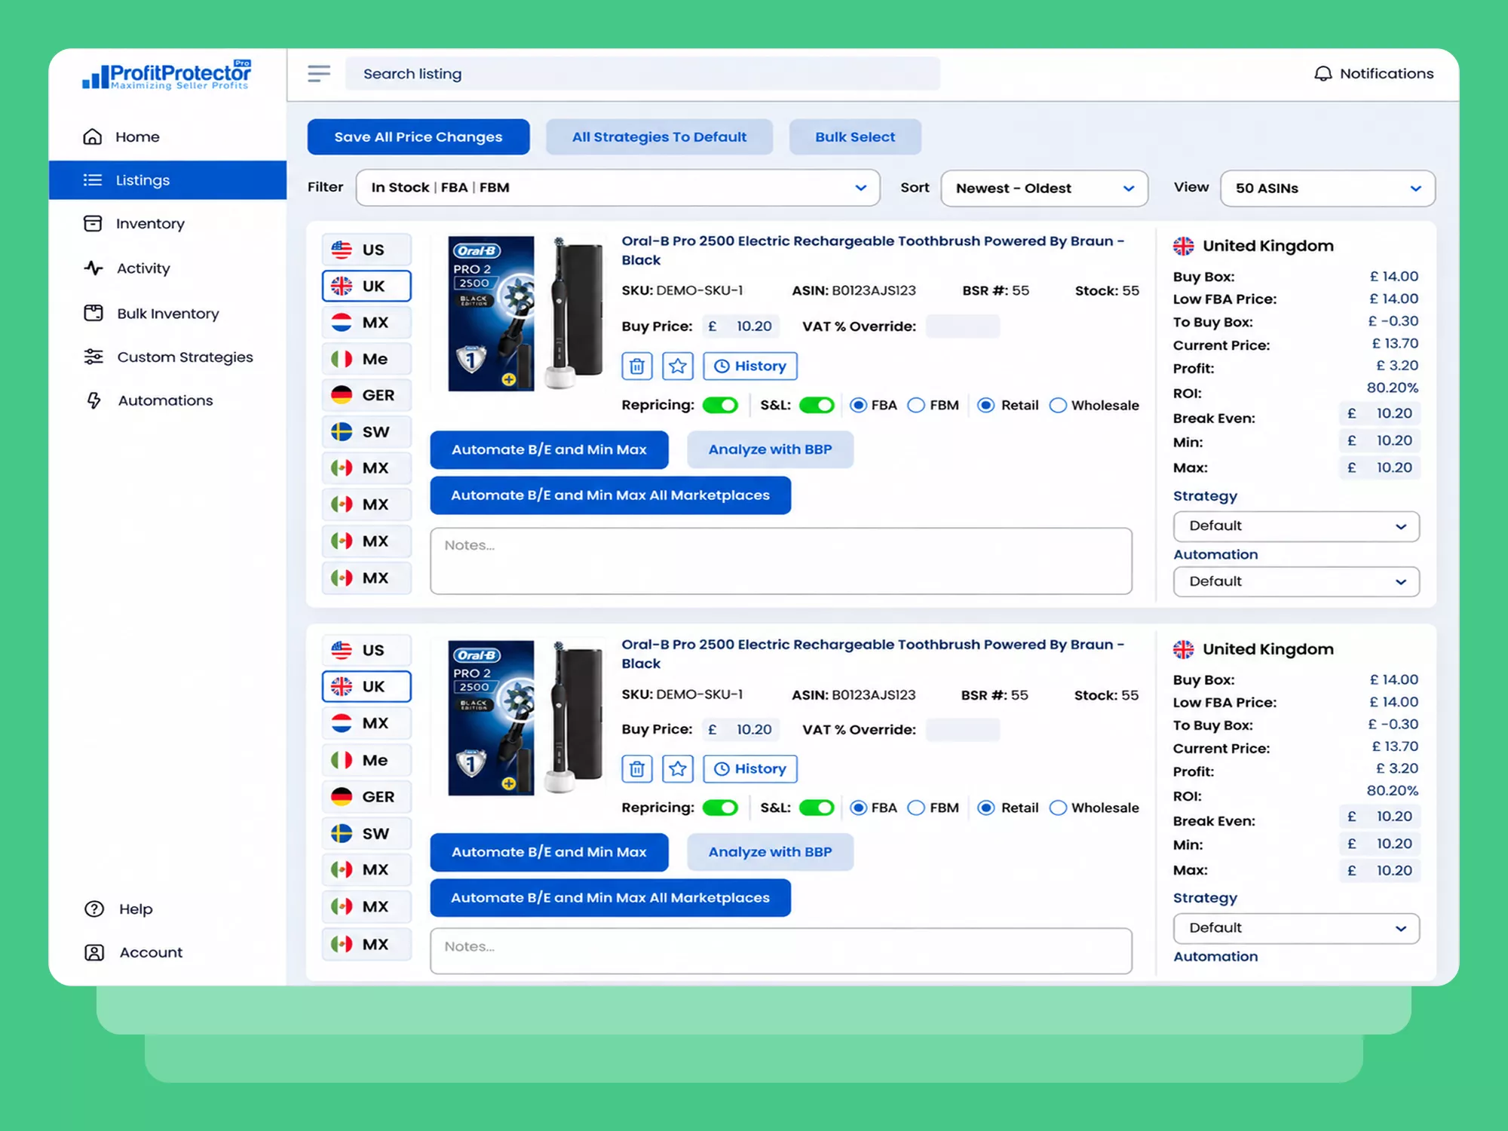Click Analyze with BBP in first listing
This screenshot has width=1508, height=1131.
pyautogui.click(x=770, y=449)
